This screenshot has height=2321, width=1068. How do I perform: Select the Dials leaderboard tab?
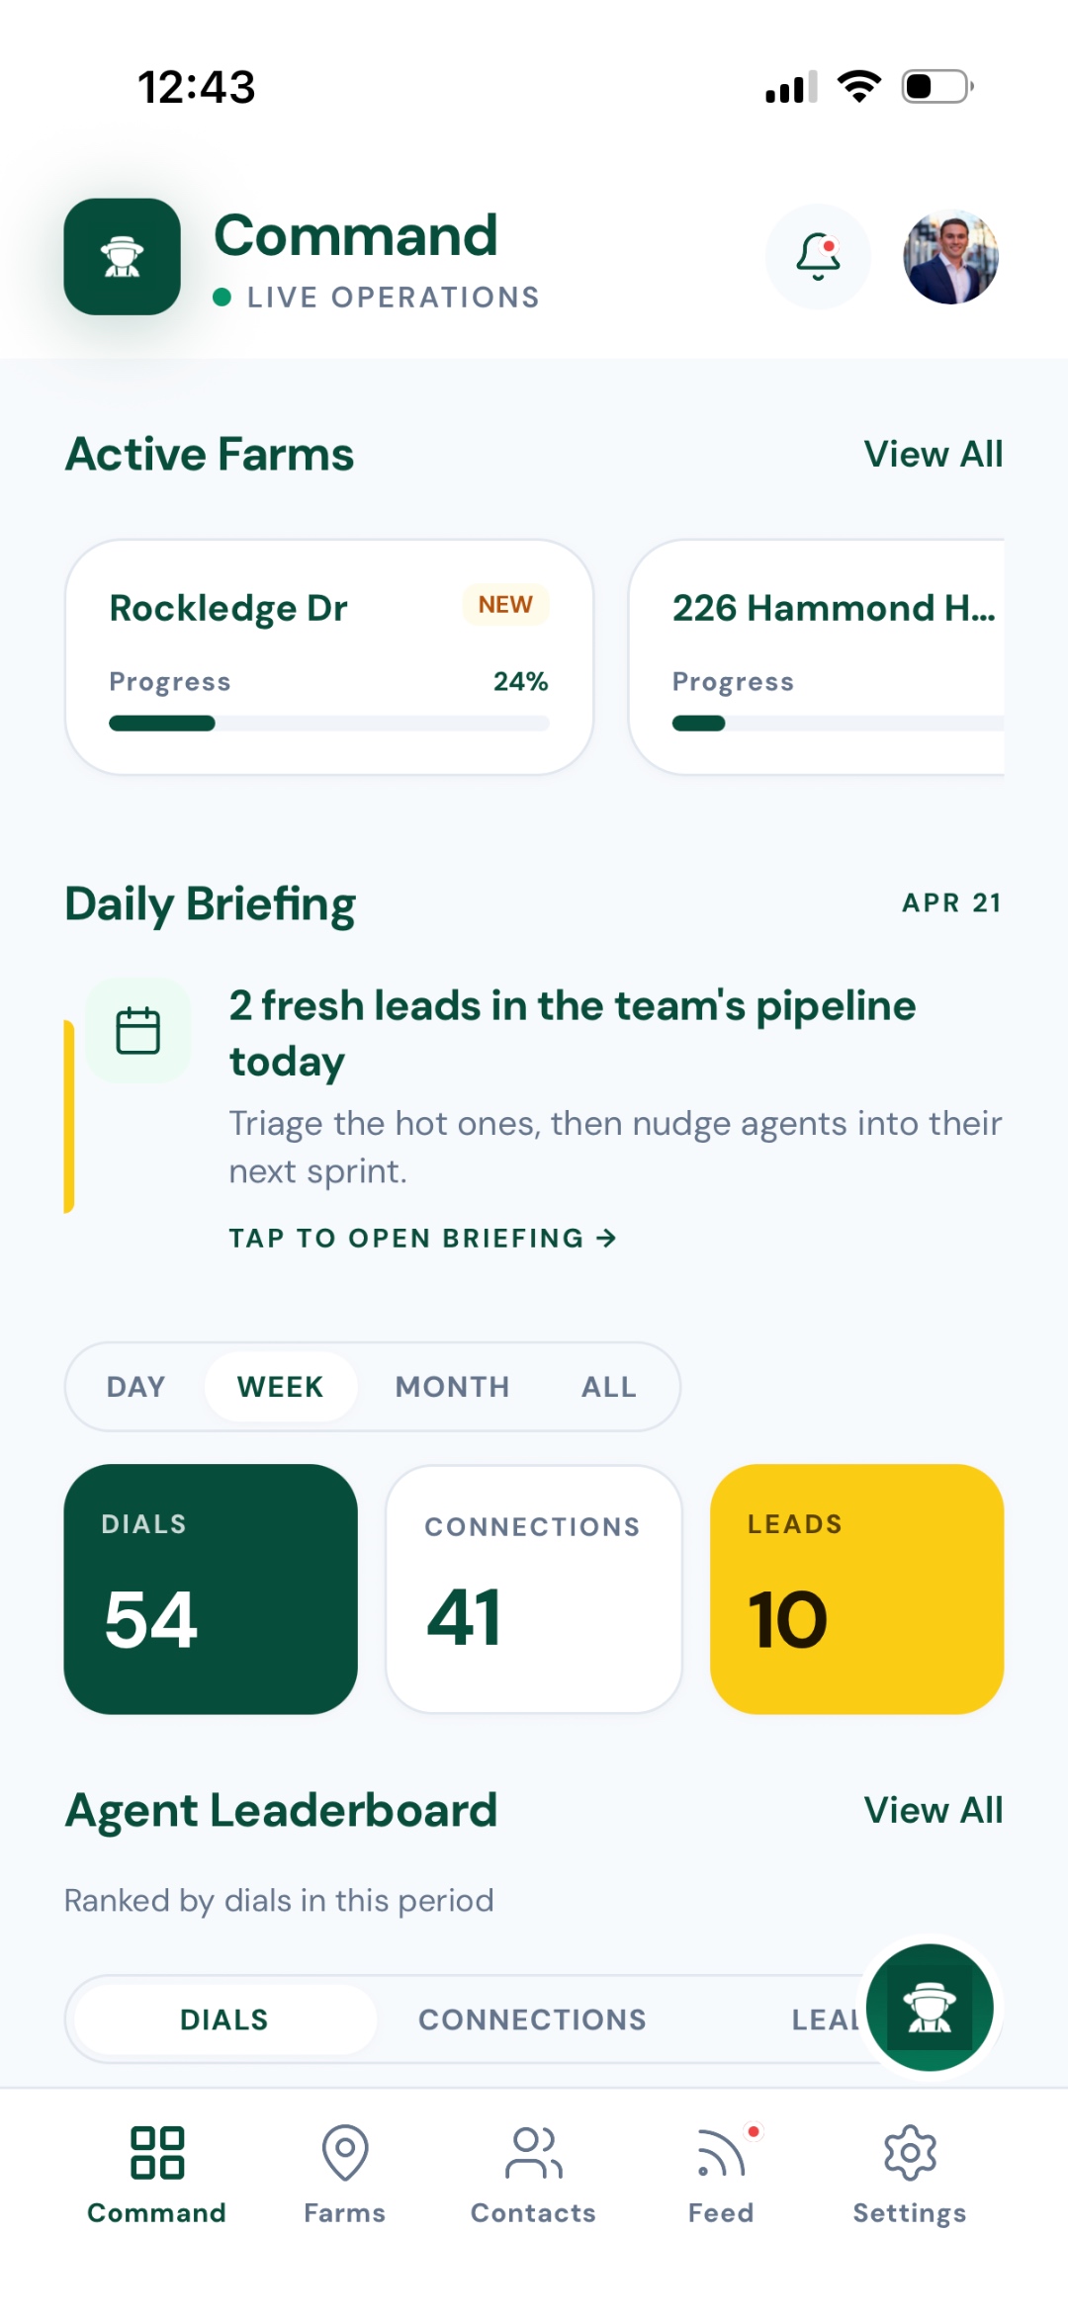point(224,2020)
